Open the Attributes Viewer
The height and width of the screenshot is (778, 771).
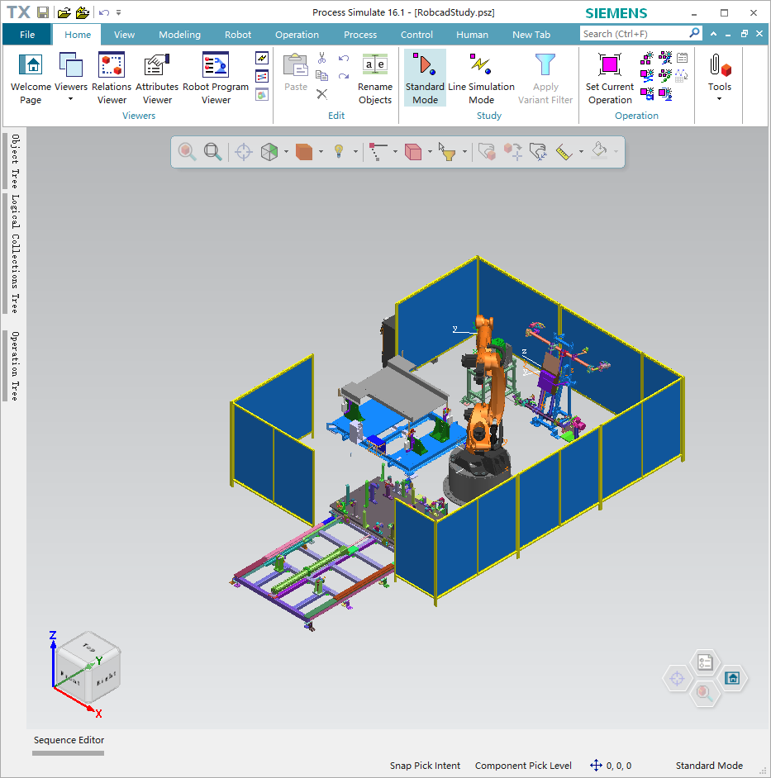tap(157, 78)
